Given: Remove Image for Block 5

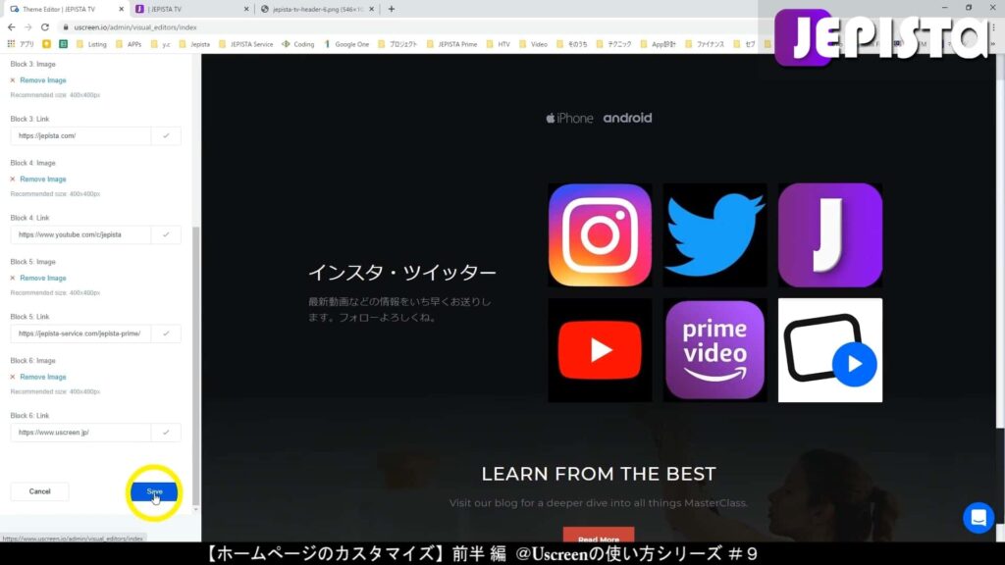Looking at the screenshot, I should pyautogui.click(x=38, y=278).
